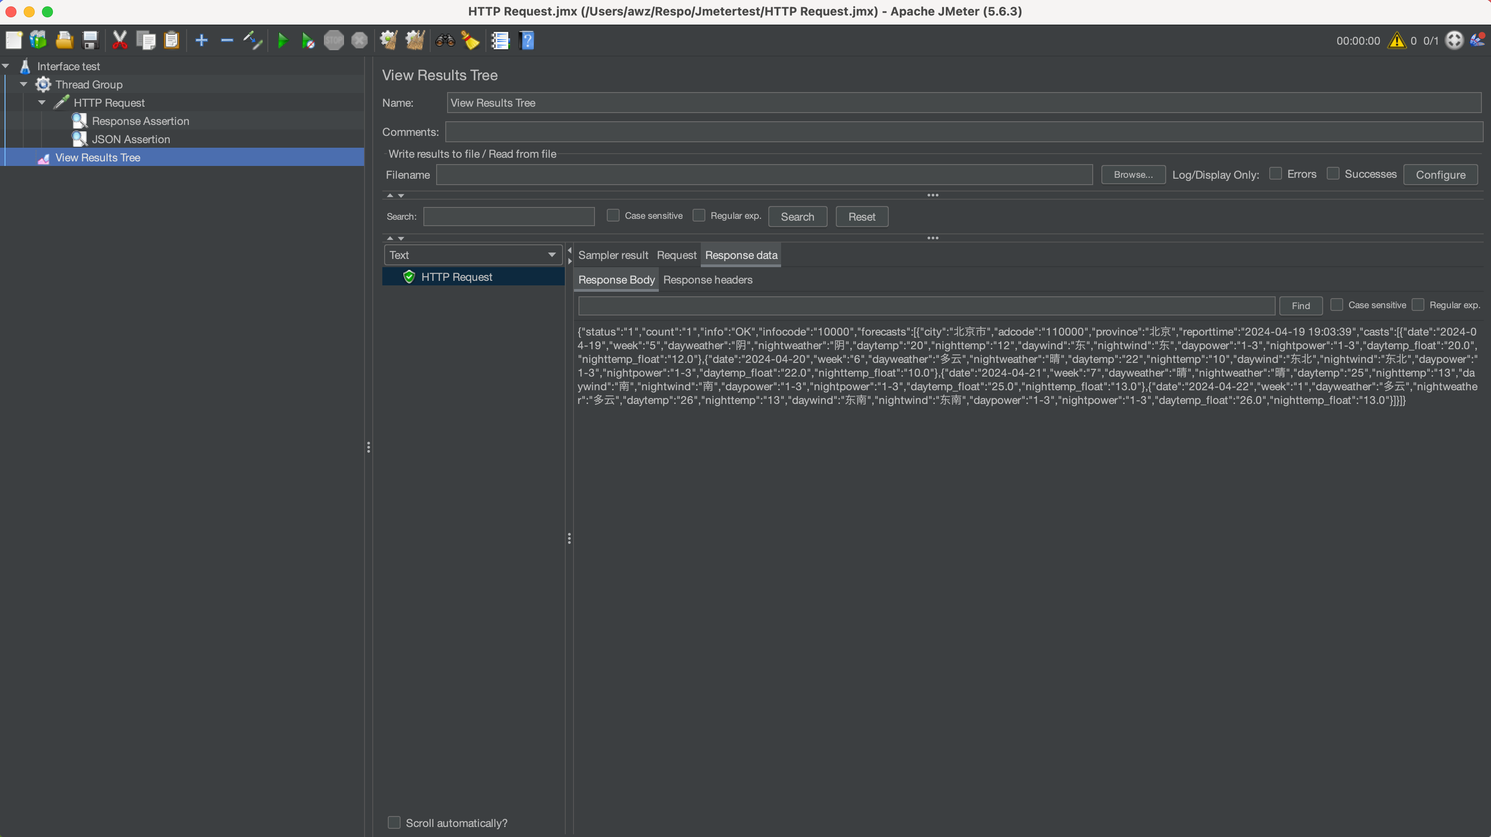Screen dimensions: 1491x837
Task: Click the Browse... button
Action: tap(1133, 175)
